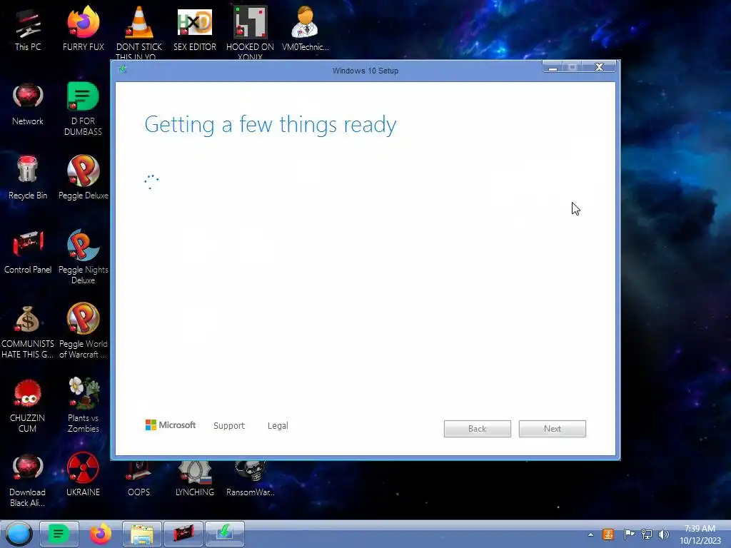Open the UKRAINE radiation icon shortcut
The height and width of the screenshot is (548, 731).
tap(83, 475)
